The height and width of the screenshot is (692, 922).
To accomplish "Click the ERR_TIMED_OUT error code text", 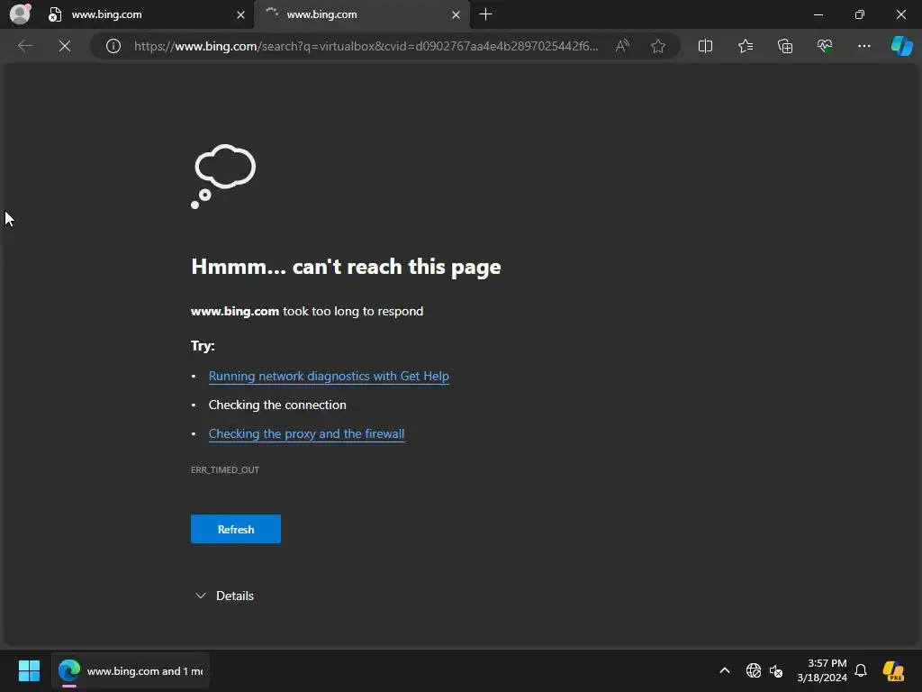I will 224,469.
